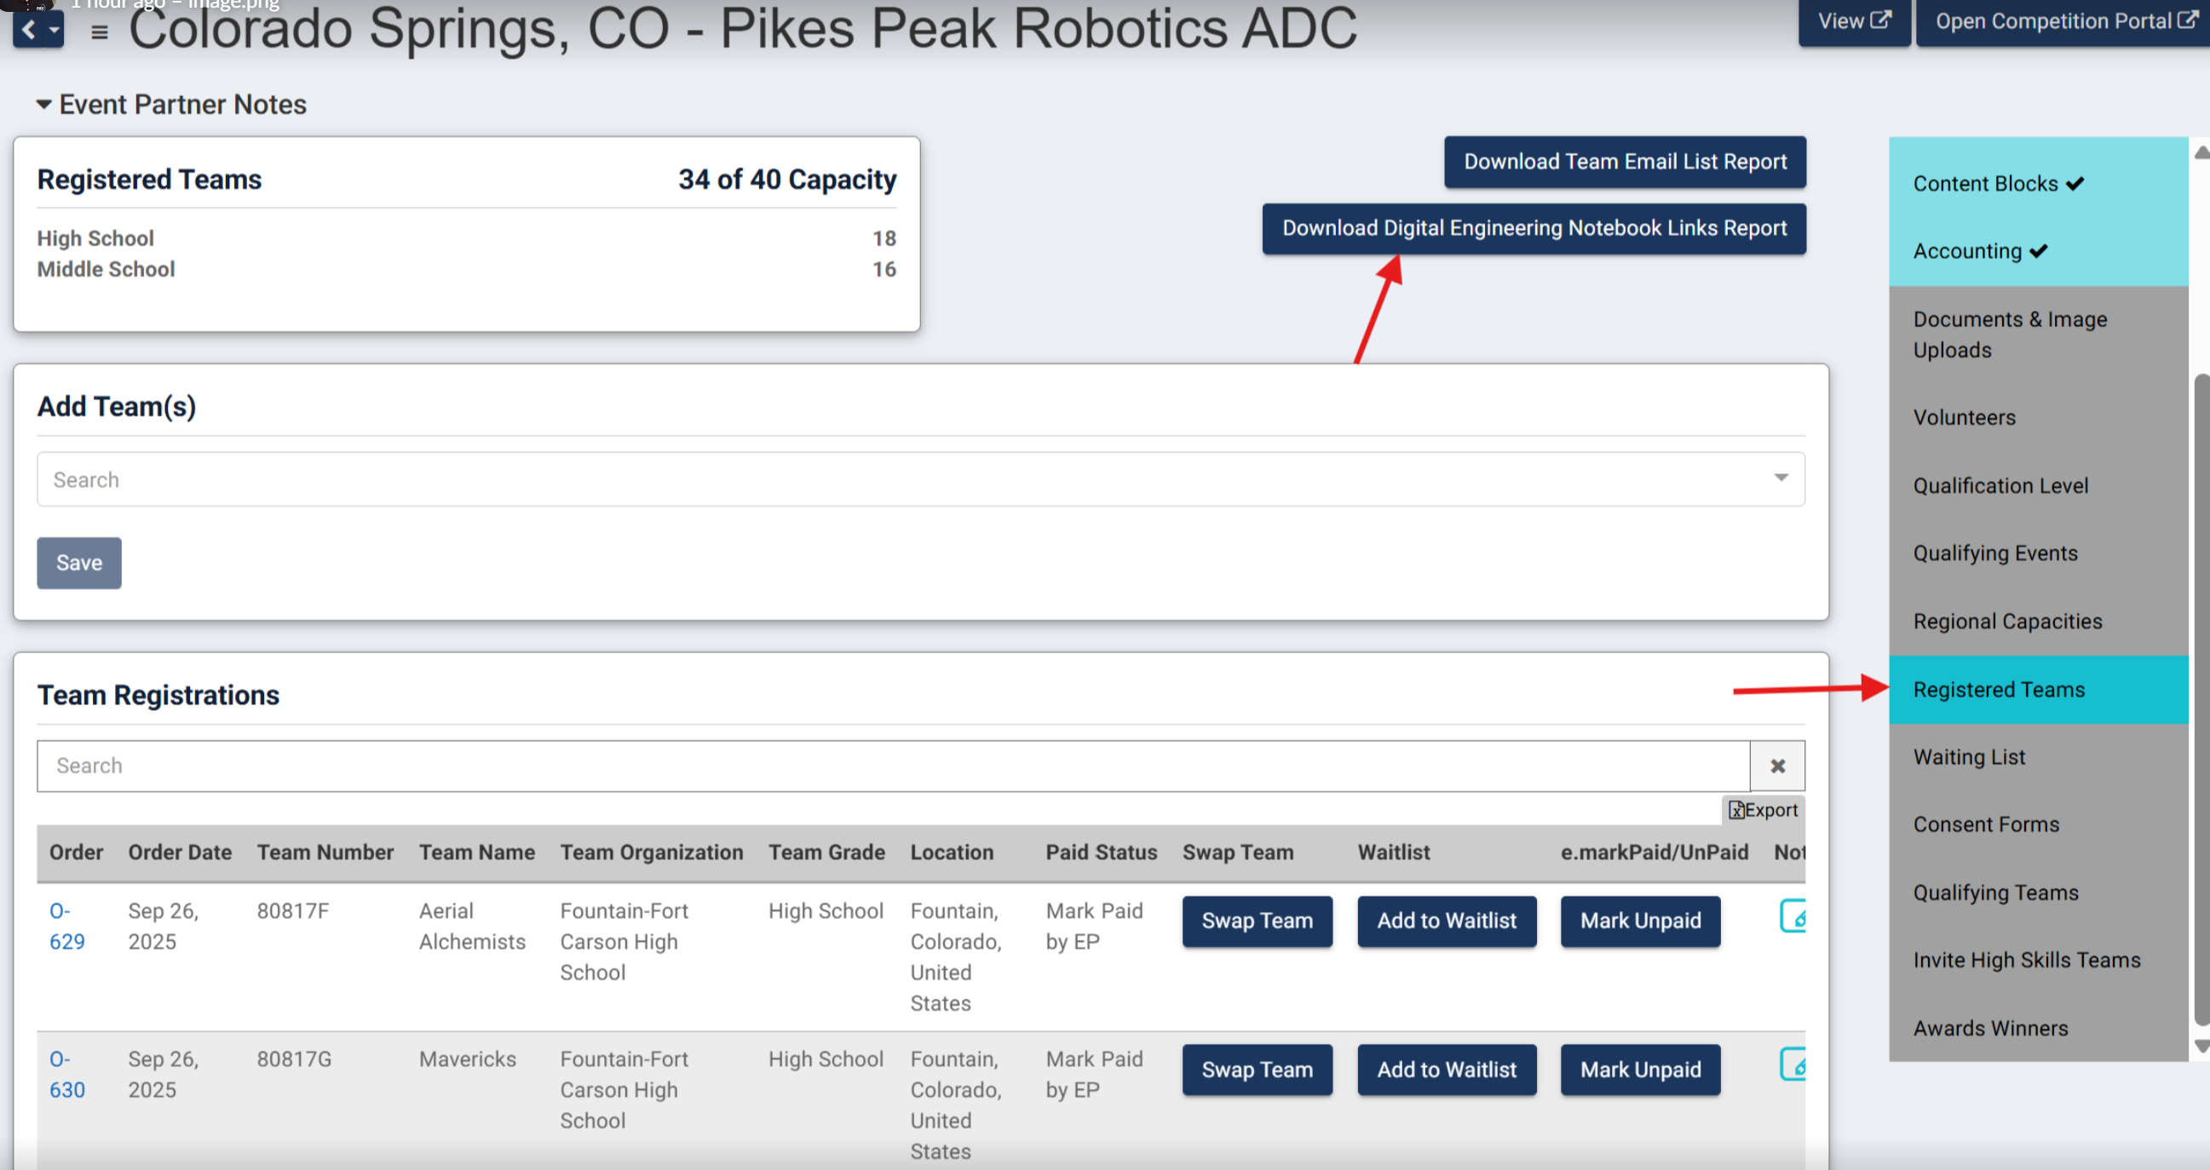The image size is (2210, 1170).
Task: Swap Team for Aerial Alchemists row
Action: [x=1257, y=921]
